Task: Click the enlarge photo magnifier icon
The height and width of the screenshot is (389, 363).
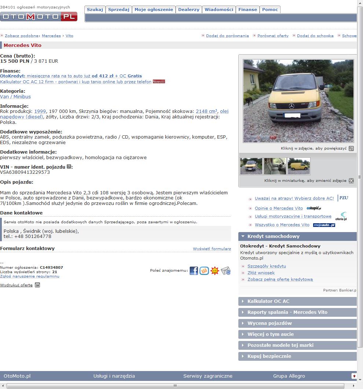Action: 351,148
